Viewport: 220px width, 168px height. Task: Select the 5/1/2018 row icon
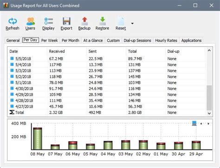click(12, 82)
